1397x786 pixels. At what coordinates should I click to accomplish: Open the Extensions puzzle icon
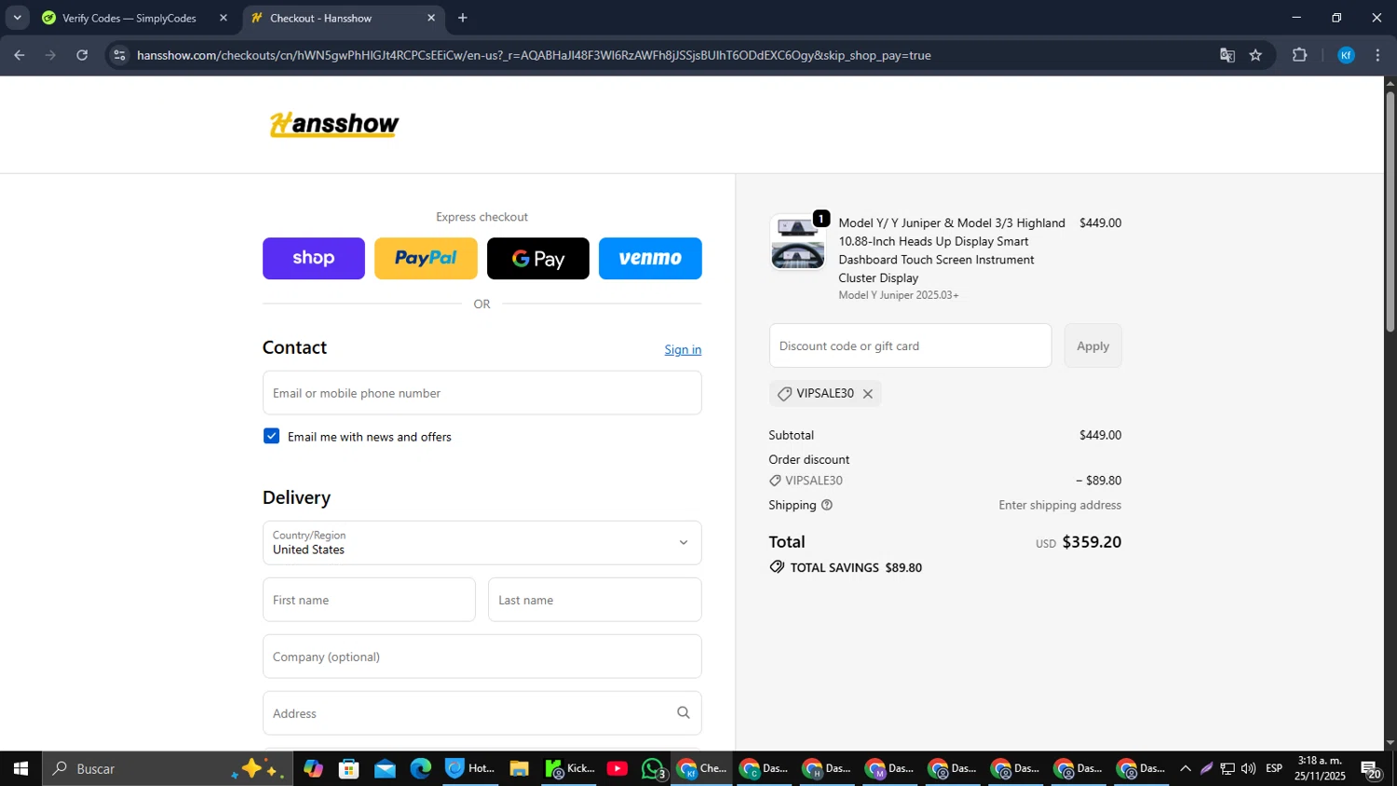[x=1299, y=55]
